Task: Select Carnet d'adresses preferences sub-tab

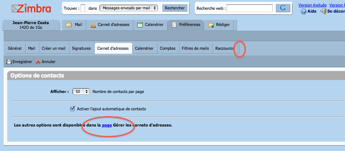Action: pyautogui.click(x=113, y=48)
